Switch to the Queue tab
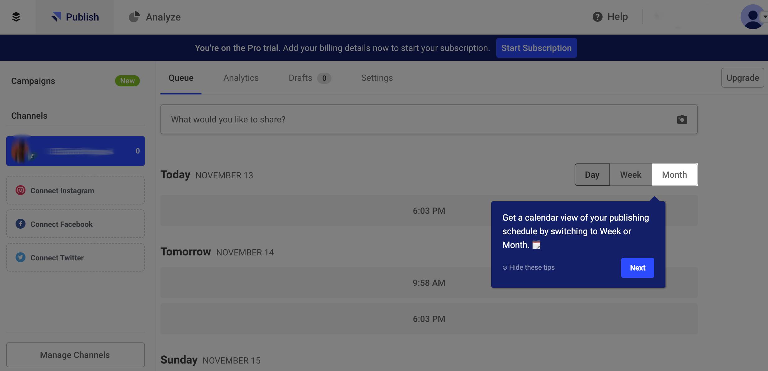Screen dimensions: 768x371 coord(181,78)
